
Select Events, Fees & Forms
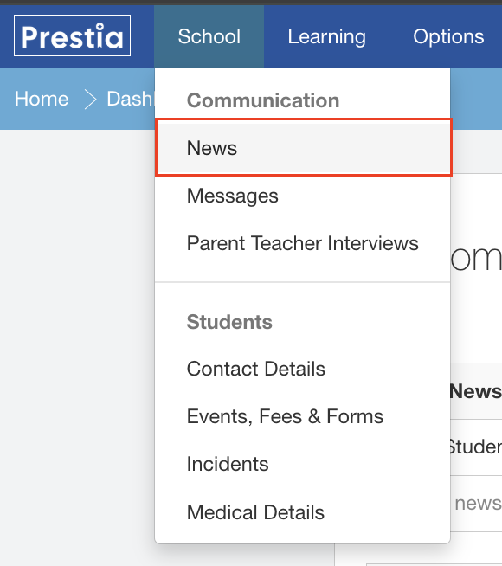click(303, 416)
